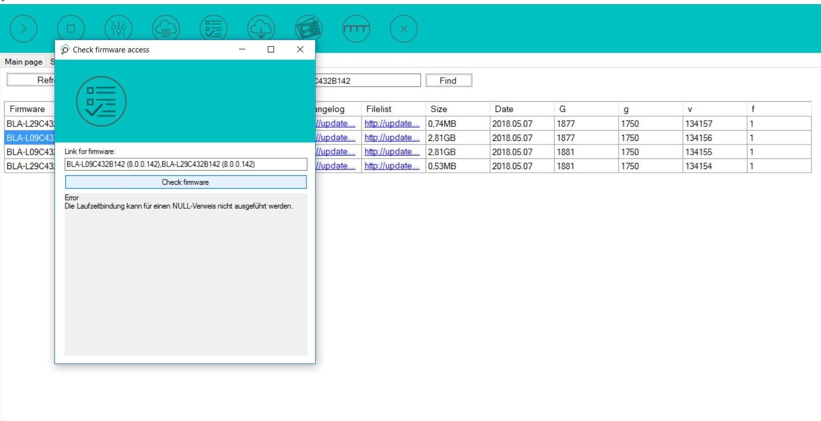Close the Check firmware access dialog

pyautogui.click(x=300, y=49)
